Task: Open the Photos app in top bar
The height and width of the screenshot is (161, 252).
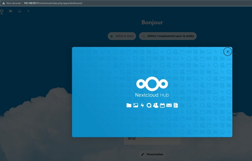Action: (20, 11)
